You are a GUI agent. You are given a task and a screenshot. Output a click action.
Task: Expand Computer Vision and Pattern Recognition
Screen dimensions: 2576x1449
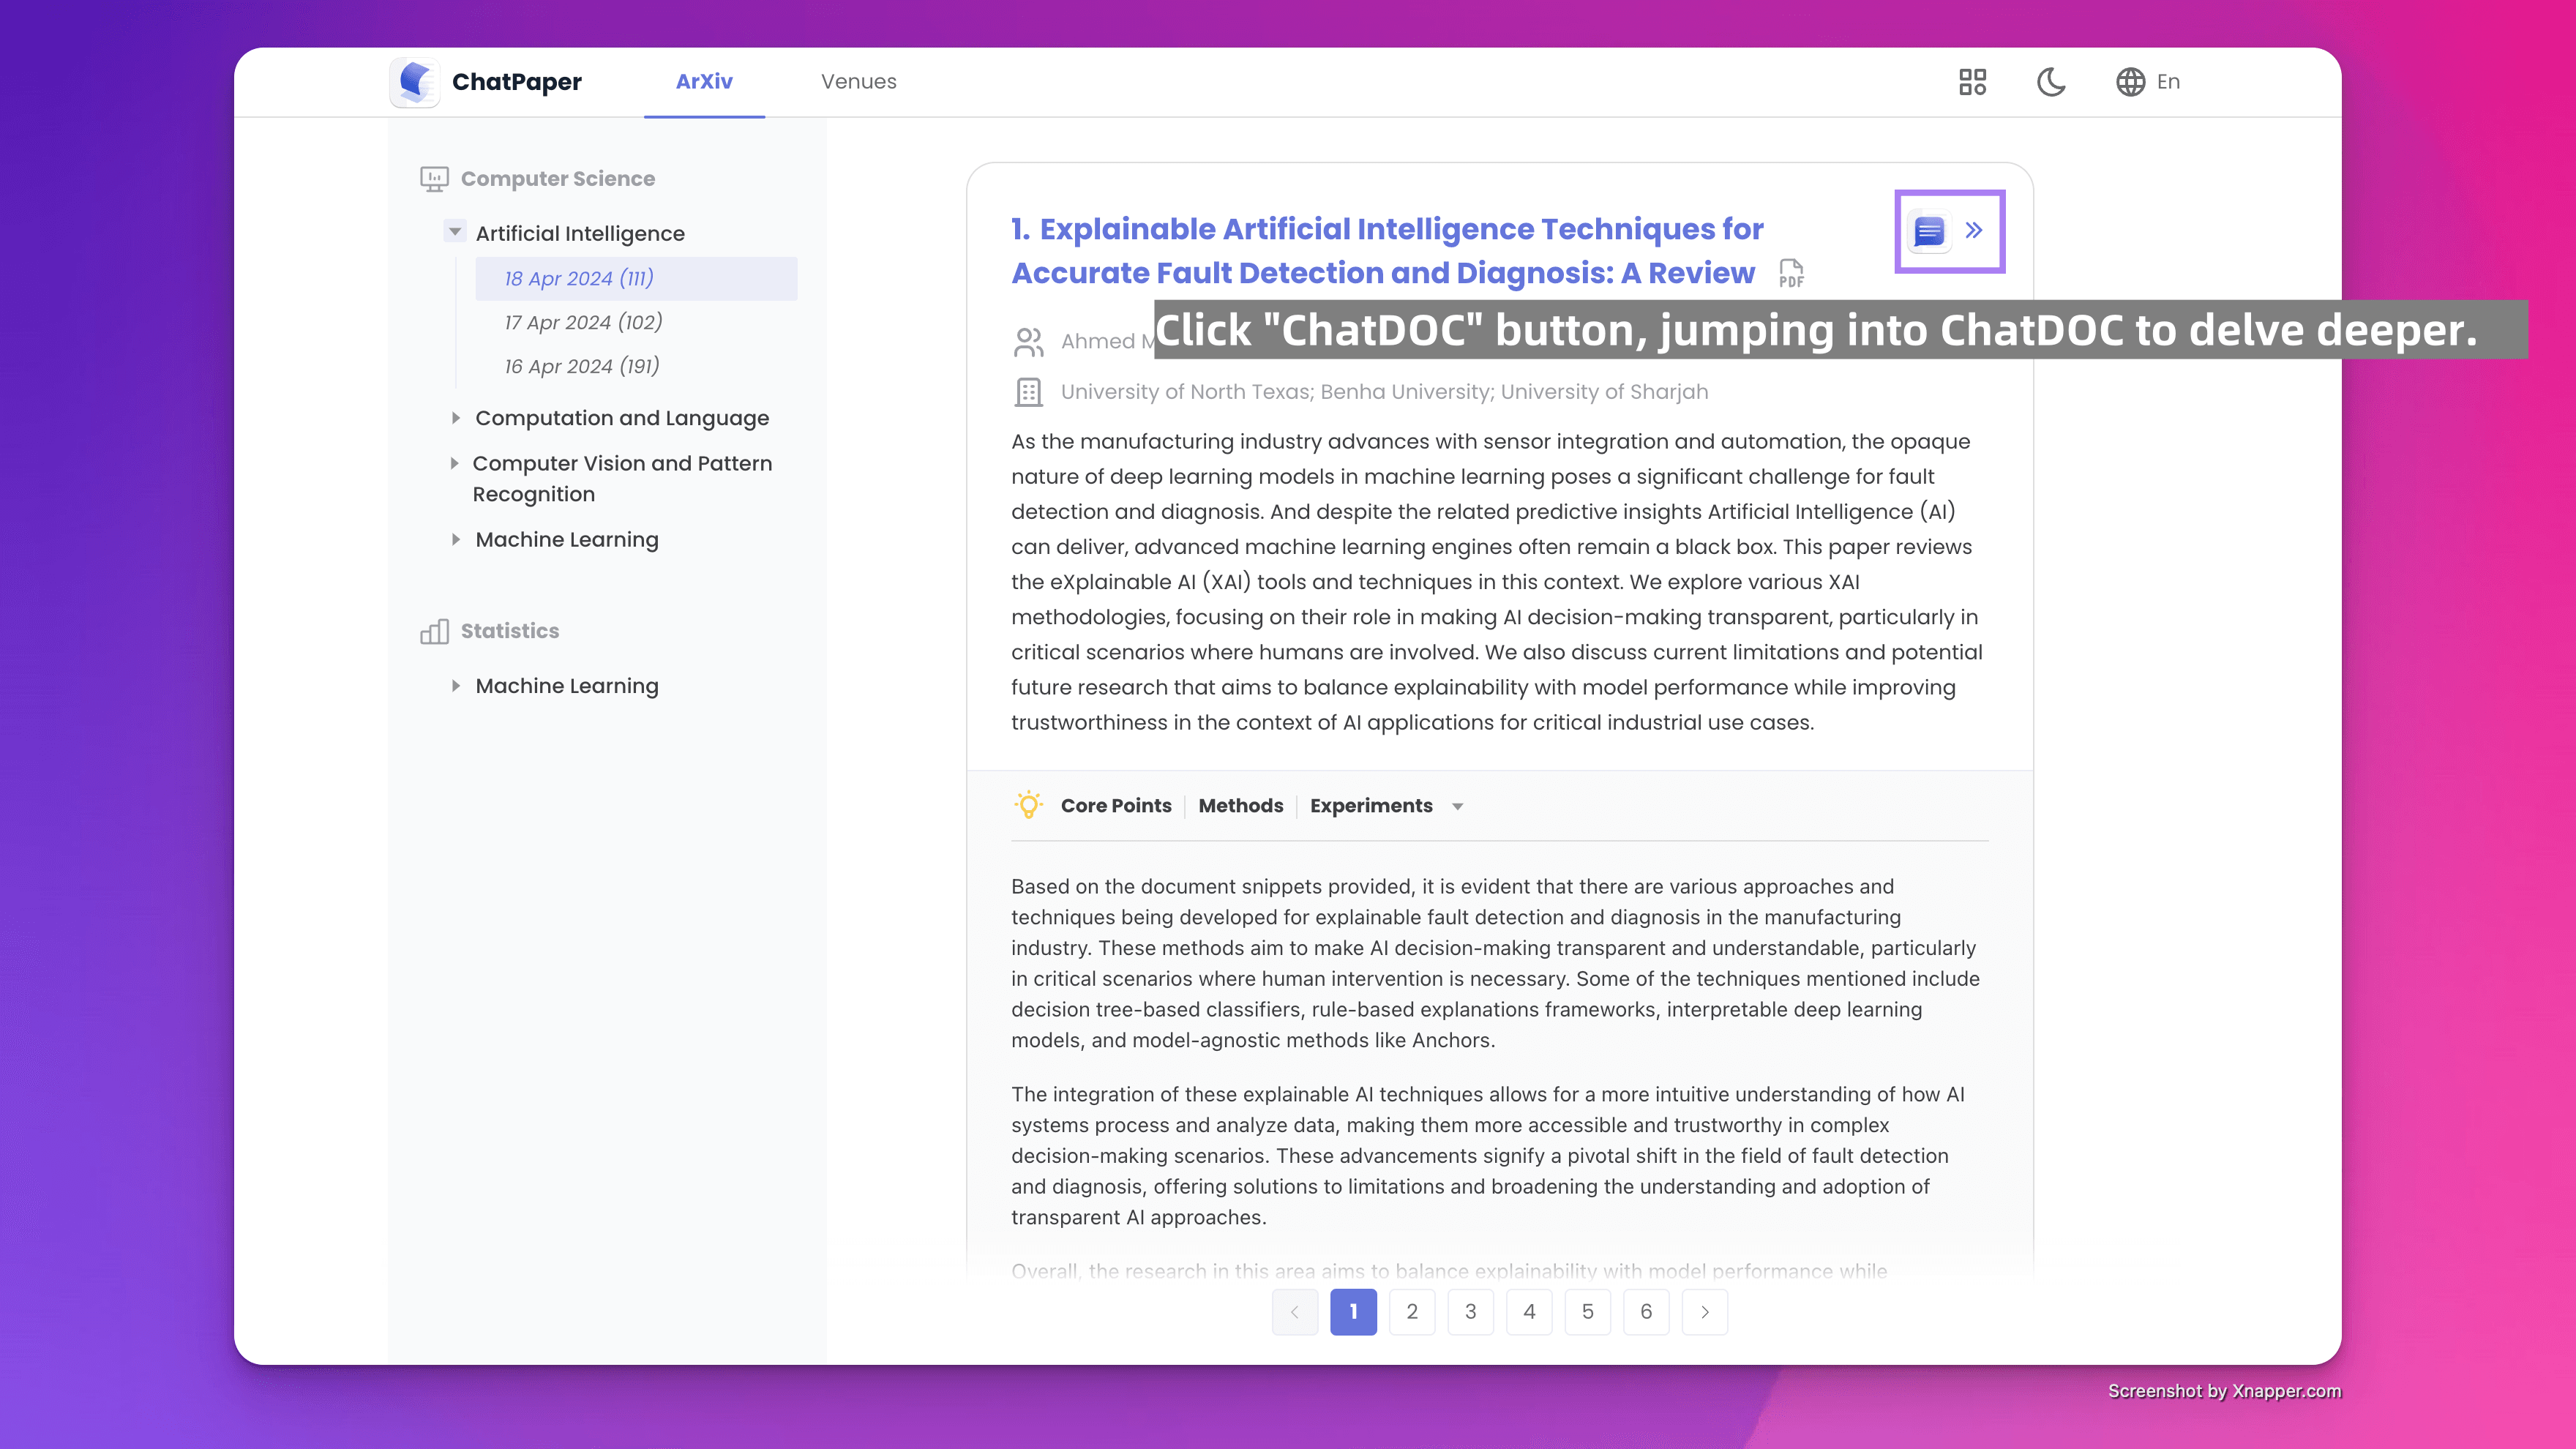click(x=454, y=463)
